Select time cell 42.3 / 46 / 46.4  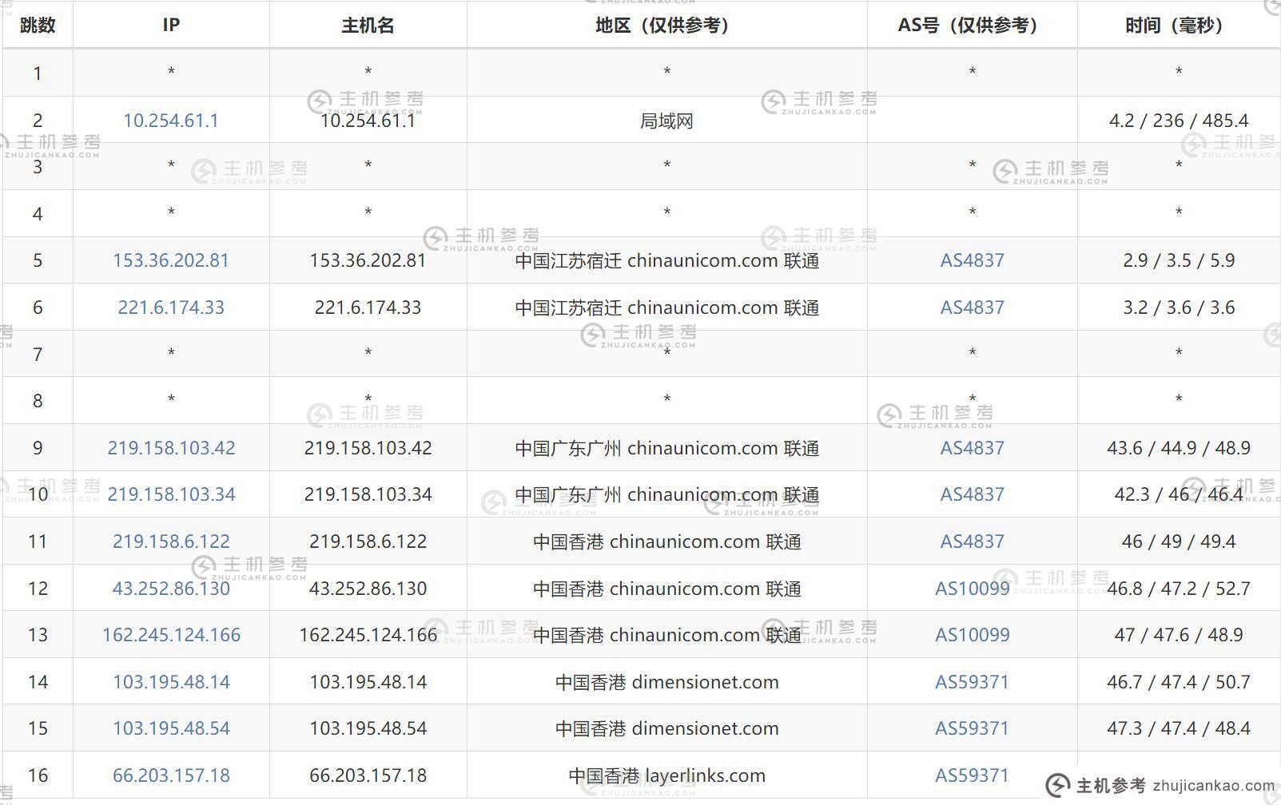(x=1179, y=494)
